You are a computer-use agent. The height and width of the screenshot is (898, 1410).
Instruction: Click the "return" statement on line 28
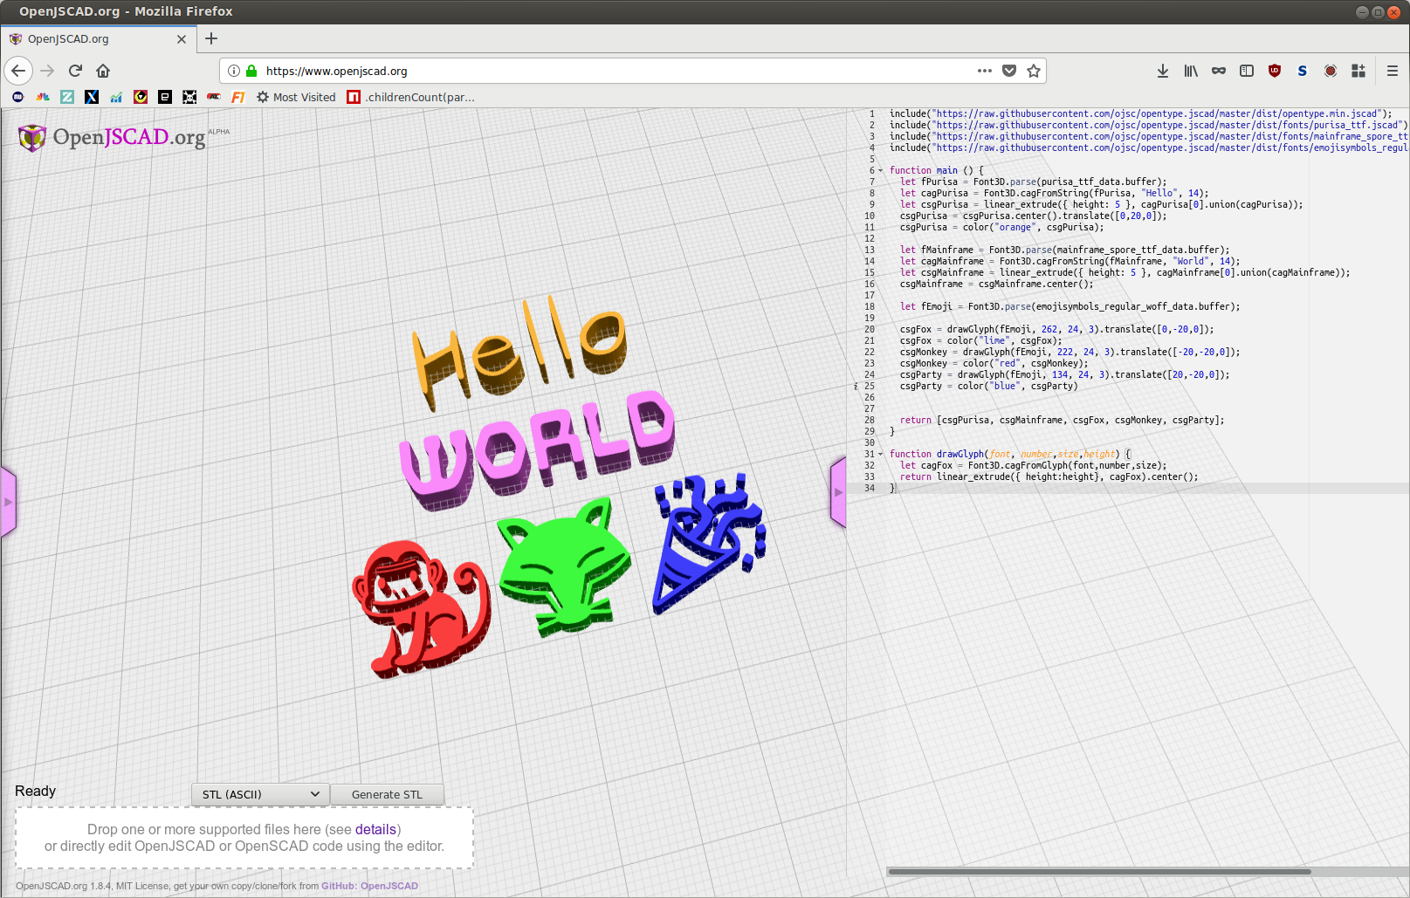pos(915,421)
